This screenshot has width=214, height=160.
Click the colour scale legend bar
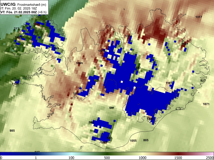click(x=107, y=154)
